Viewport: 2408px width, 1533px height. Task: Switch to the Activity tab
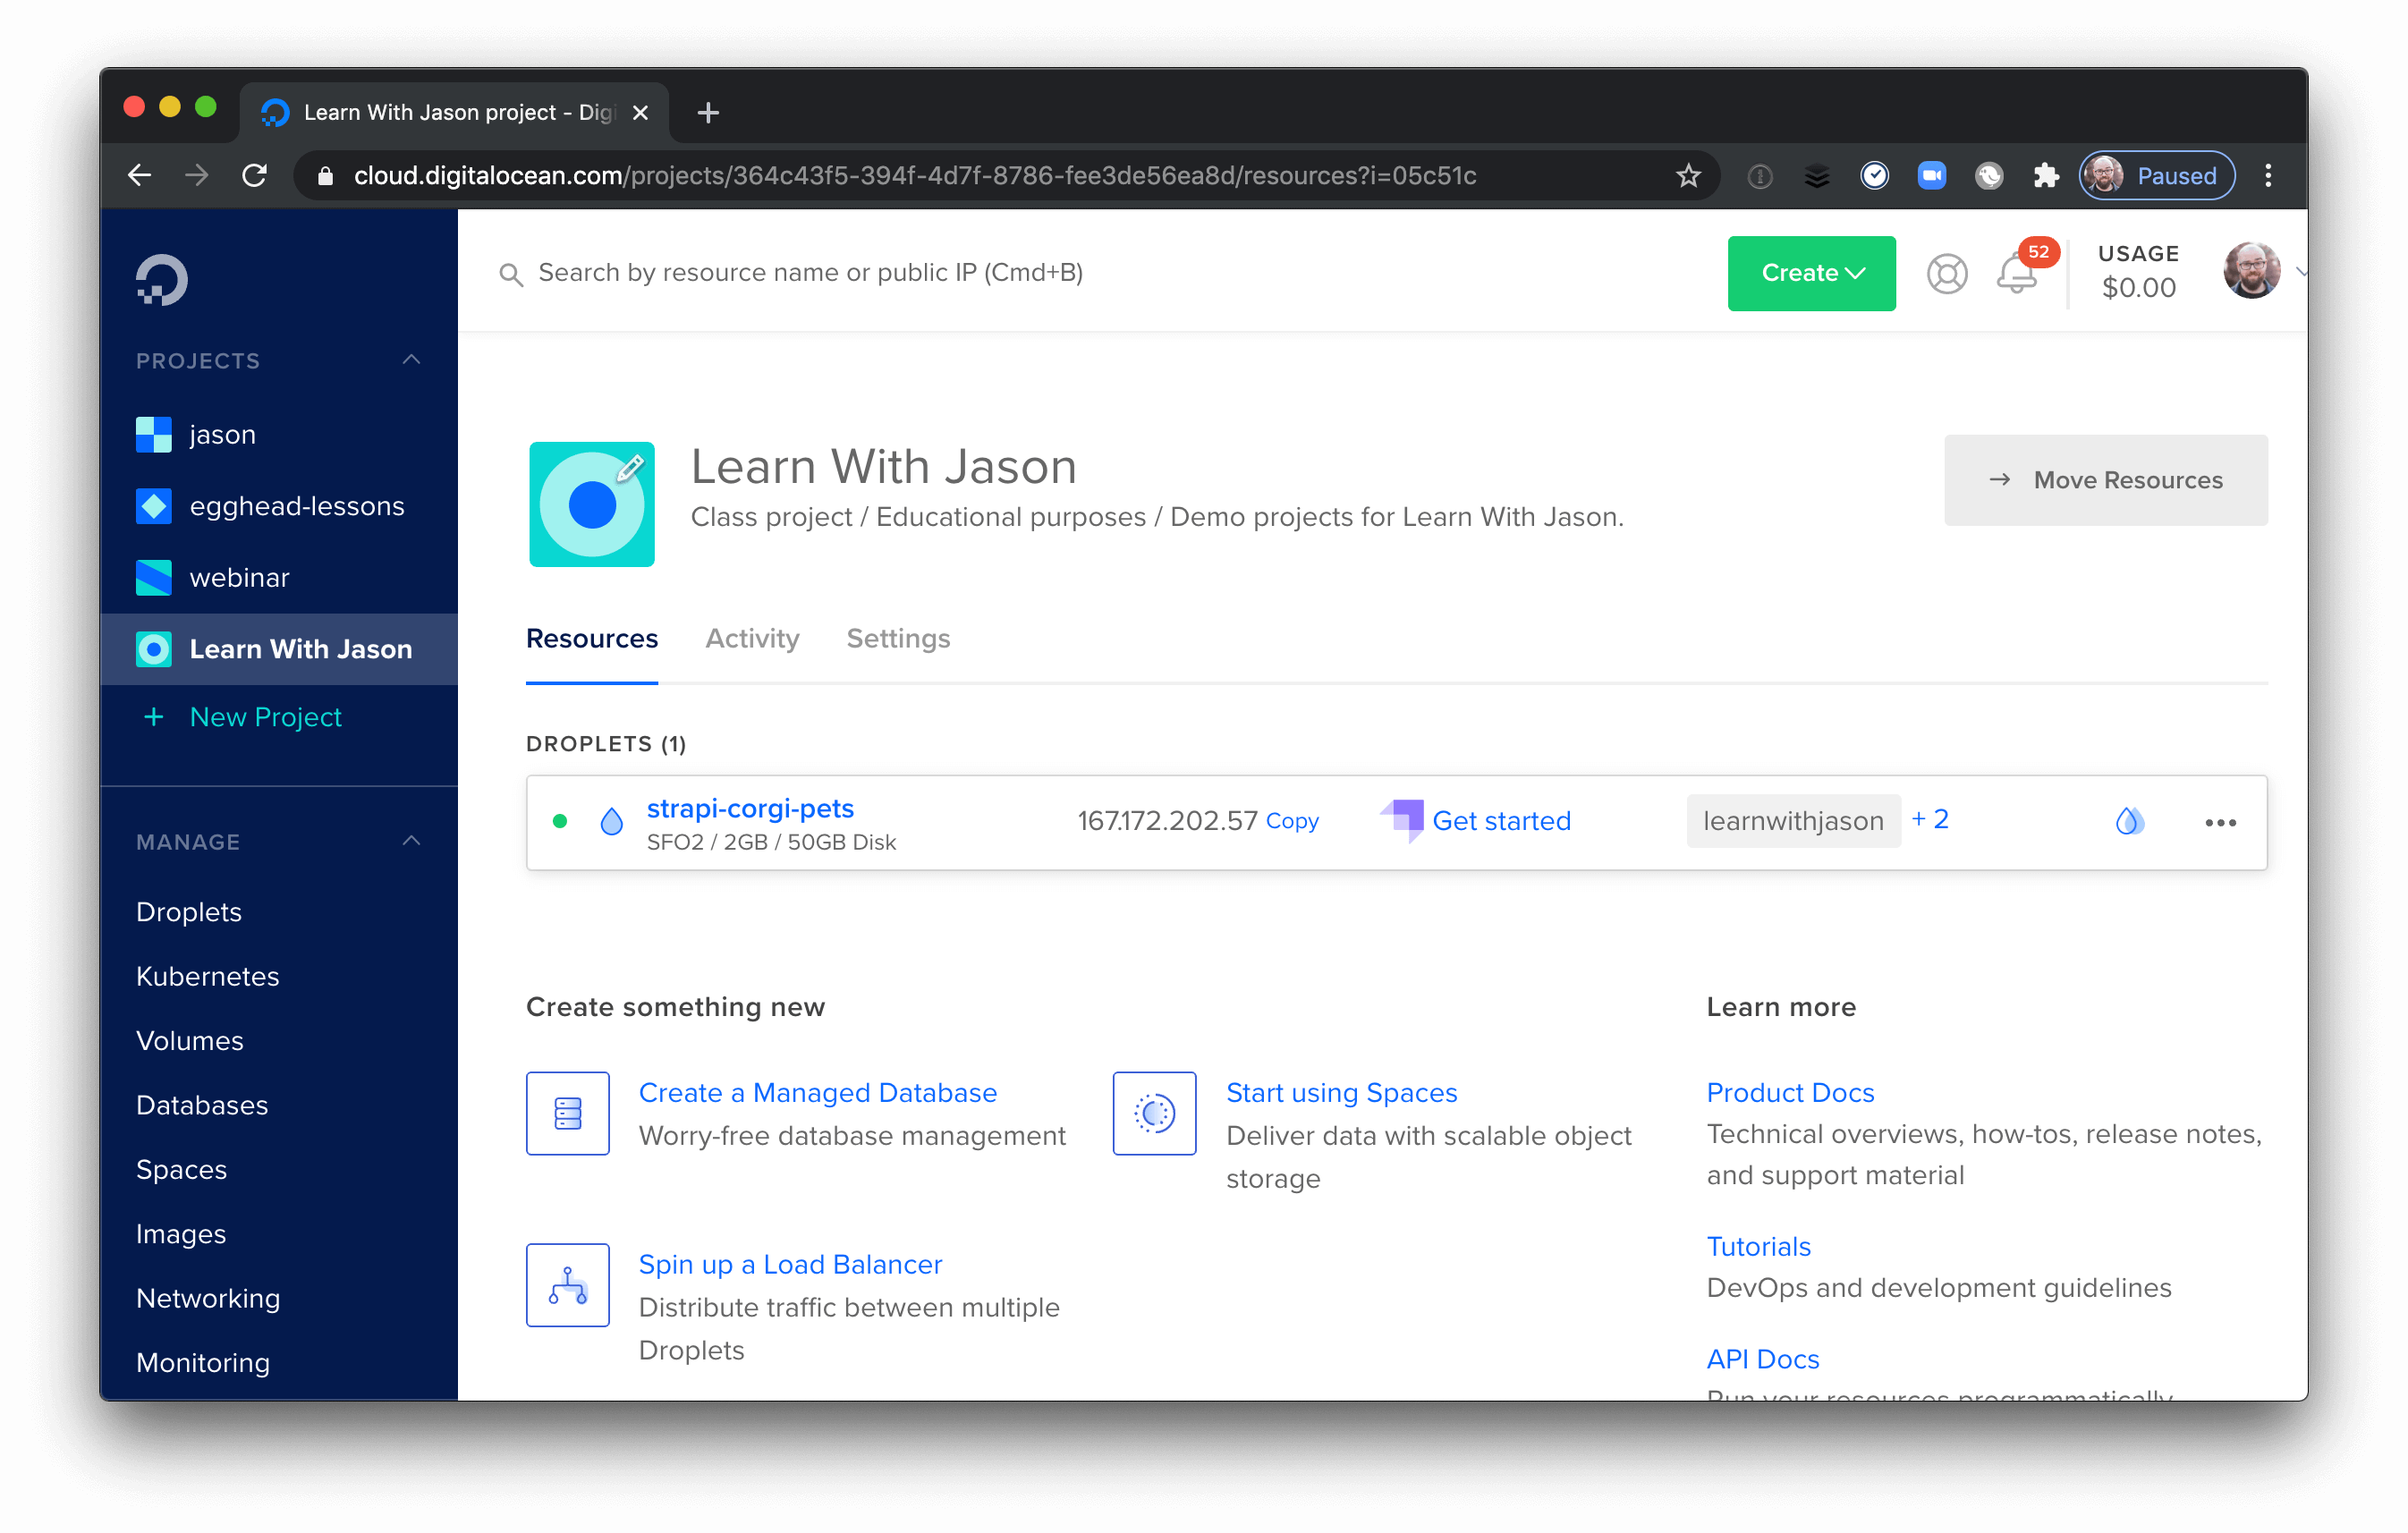click(x=751, y=637)
